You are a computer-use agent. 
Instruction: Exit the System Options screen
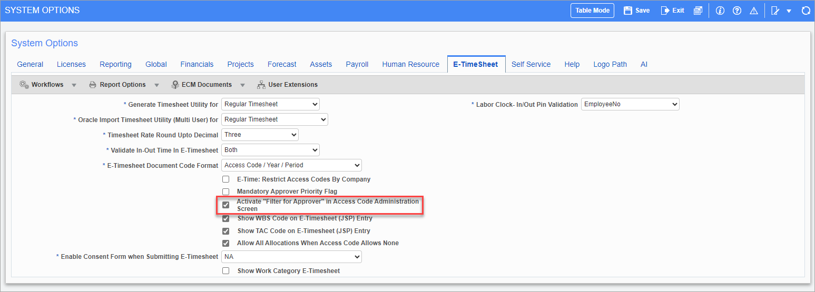click(673, 11)
